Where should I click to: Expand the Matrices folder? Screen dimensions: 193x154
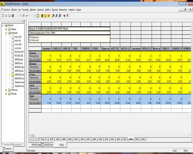click(x=6, y=90)
